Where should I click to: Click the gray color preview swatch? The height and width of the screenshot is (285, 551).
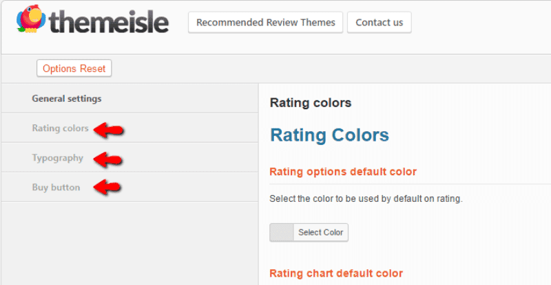point(282,232)
